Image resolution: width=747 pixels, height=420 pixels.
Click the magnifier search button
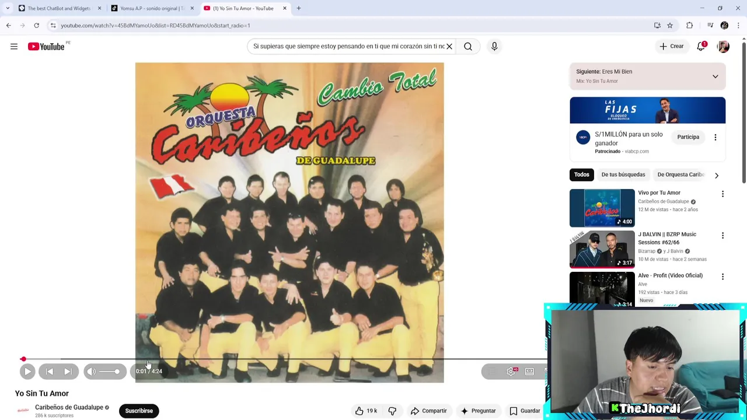tap(468, 46)
